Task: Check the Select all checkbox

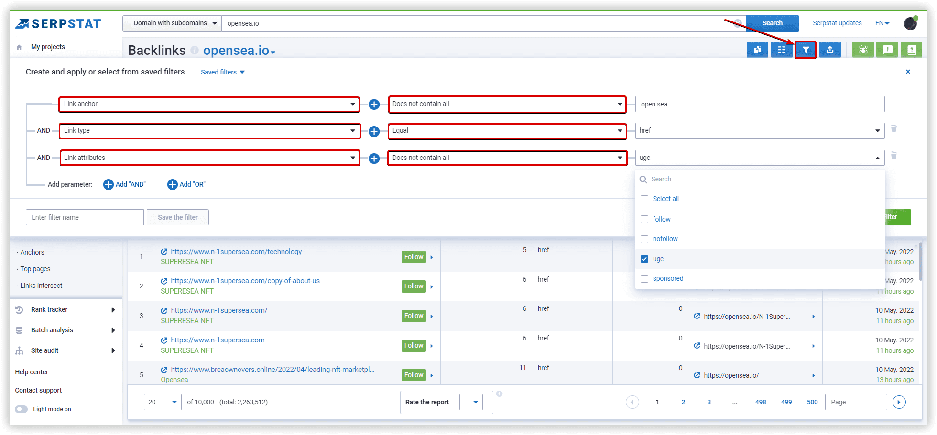Action: [x=644, y=199]
